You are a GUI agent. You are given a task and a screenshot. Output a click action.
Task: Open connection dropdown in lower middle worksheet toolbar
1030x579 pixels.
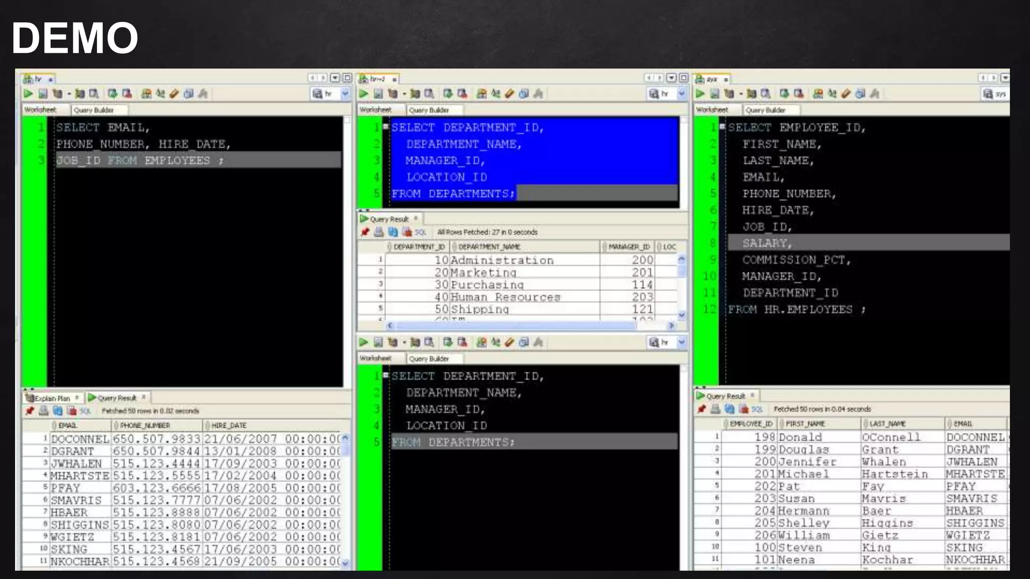coord(681,342)
